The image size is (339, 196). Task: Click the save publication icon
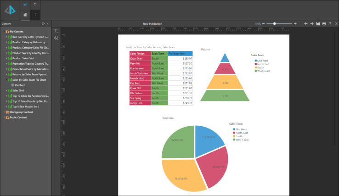coord(318,23)
